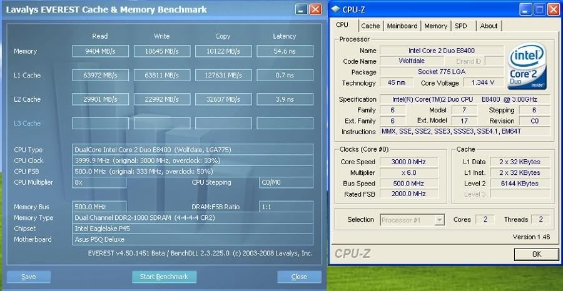Select the L2 Cache Read 29901 MB/s
Screen dimensions: 563x291
click(101, 99)
